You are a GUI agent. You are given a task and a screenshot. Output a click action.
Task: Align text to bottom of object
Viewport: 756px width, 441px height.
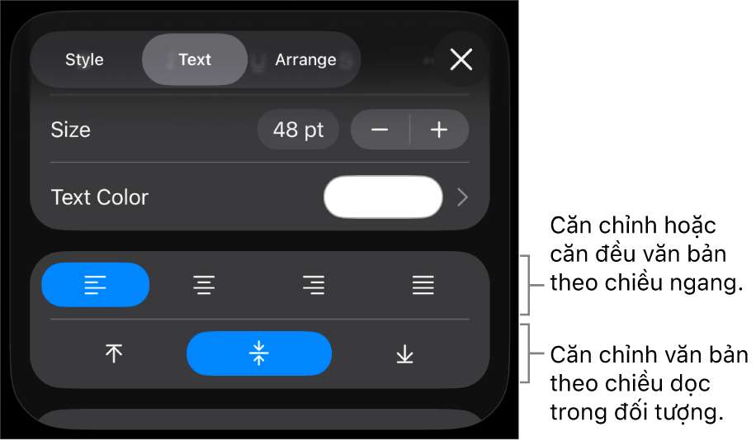pyautogui.click(x=404, y=353)
